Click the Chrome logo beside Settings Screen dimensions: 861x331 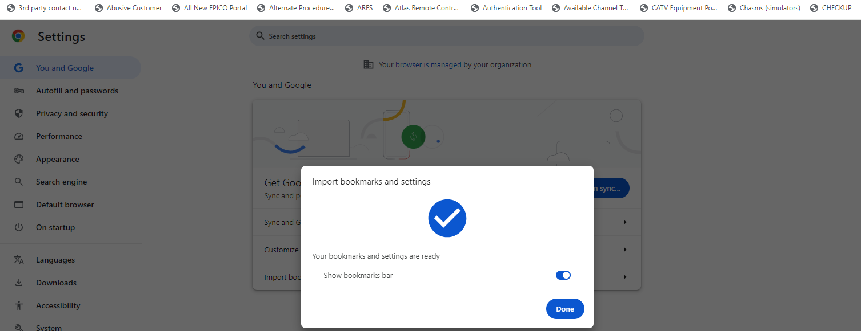pos(18,36)
